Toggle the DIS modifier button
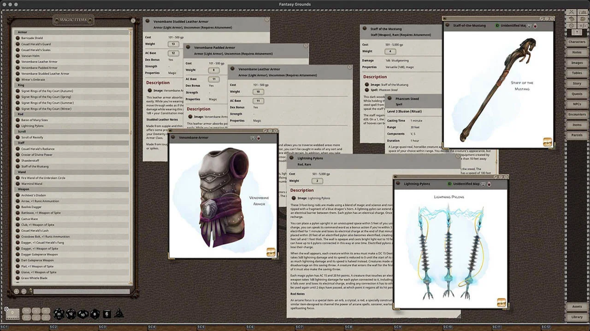This screenshot has width=590, height=331. click(26, 317)
